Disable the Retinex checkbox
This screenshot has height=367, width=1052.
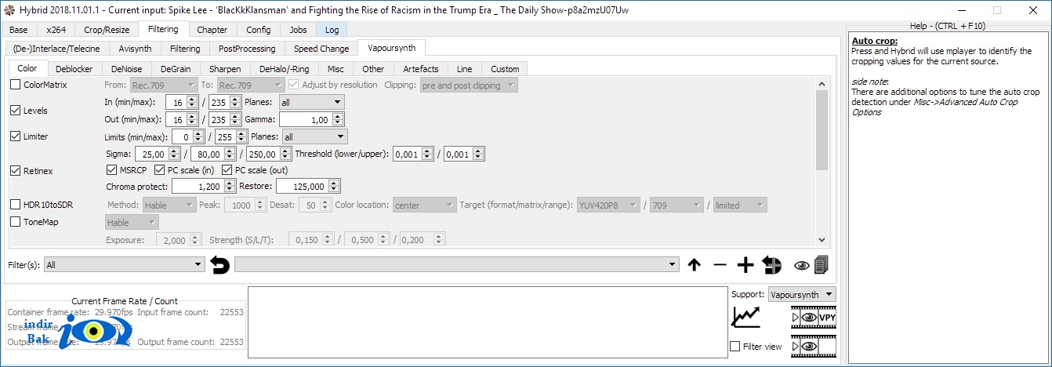[16, 170]
